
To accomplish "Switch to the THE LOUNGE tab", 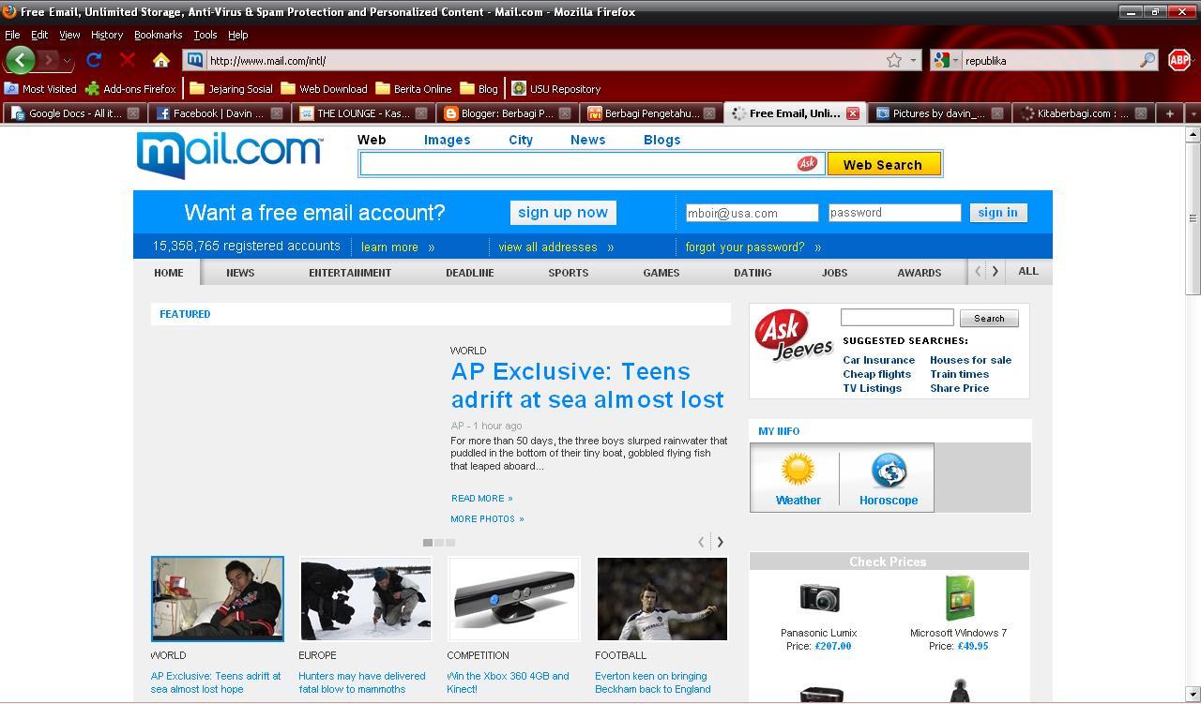I will point(361,113).
